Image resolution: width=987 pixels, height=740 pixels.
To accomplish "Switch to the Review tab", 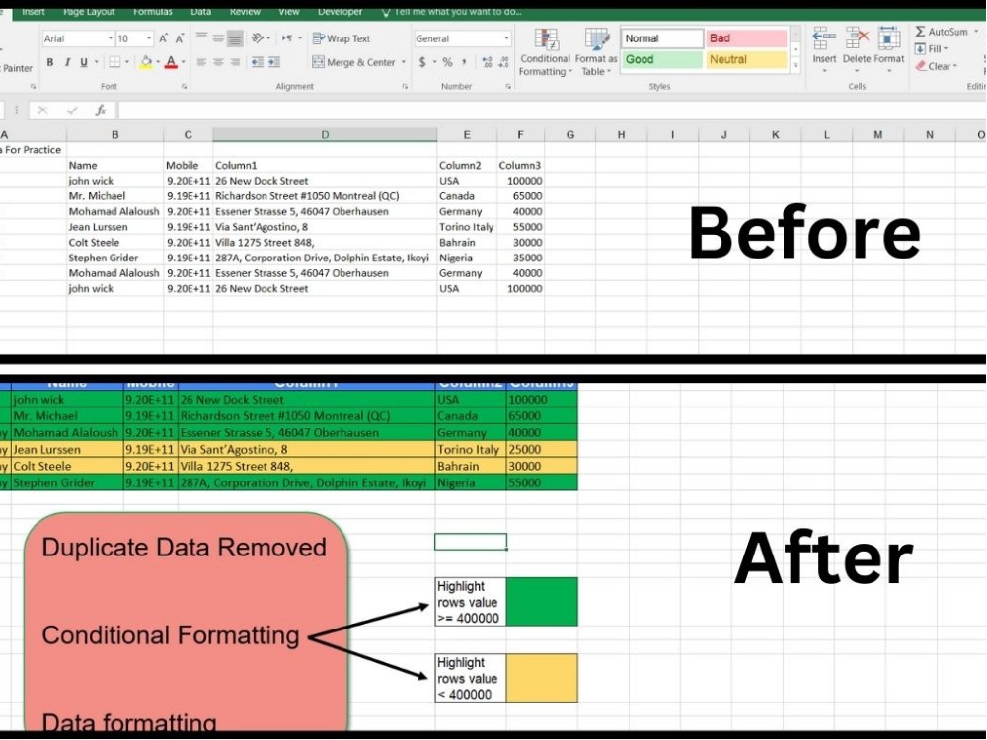I will 245,12.
